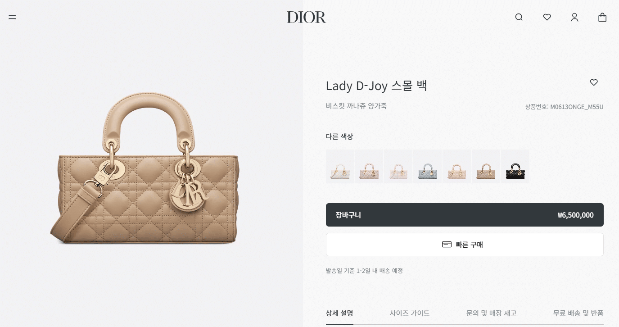This screenshot has width=619, height=327.
Task: Open the 문의 및 매장 재고 tab
Action: coord(492,313)
